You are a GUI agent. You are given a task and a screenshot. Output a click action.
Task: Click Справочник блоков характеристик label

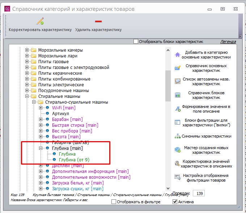206,95
